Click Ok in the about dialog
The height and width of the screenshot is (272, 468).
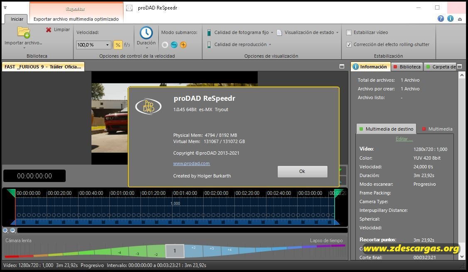click(302, 171)
